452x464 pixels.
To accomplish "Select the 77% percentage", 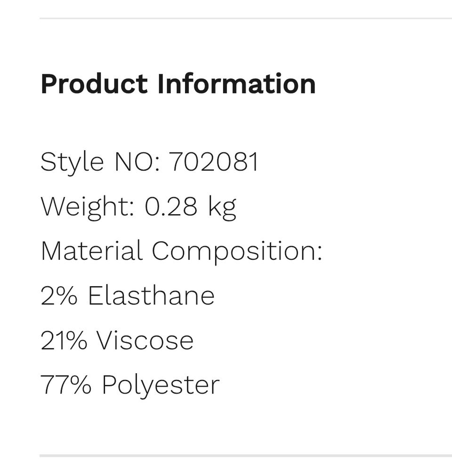I will point(66,385).
